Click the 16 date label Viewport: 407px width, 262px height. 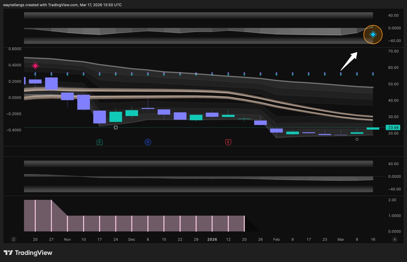click(x=373, y=239)
